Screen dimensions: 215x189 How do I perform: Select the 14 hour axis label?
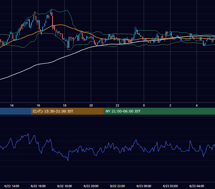tap(12, 106)
